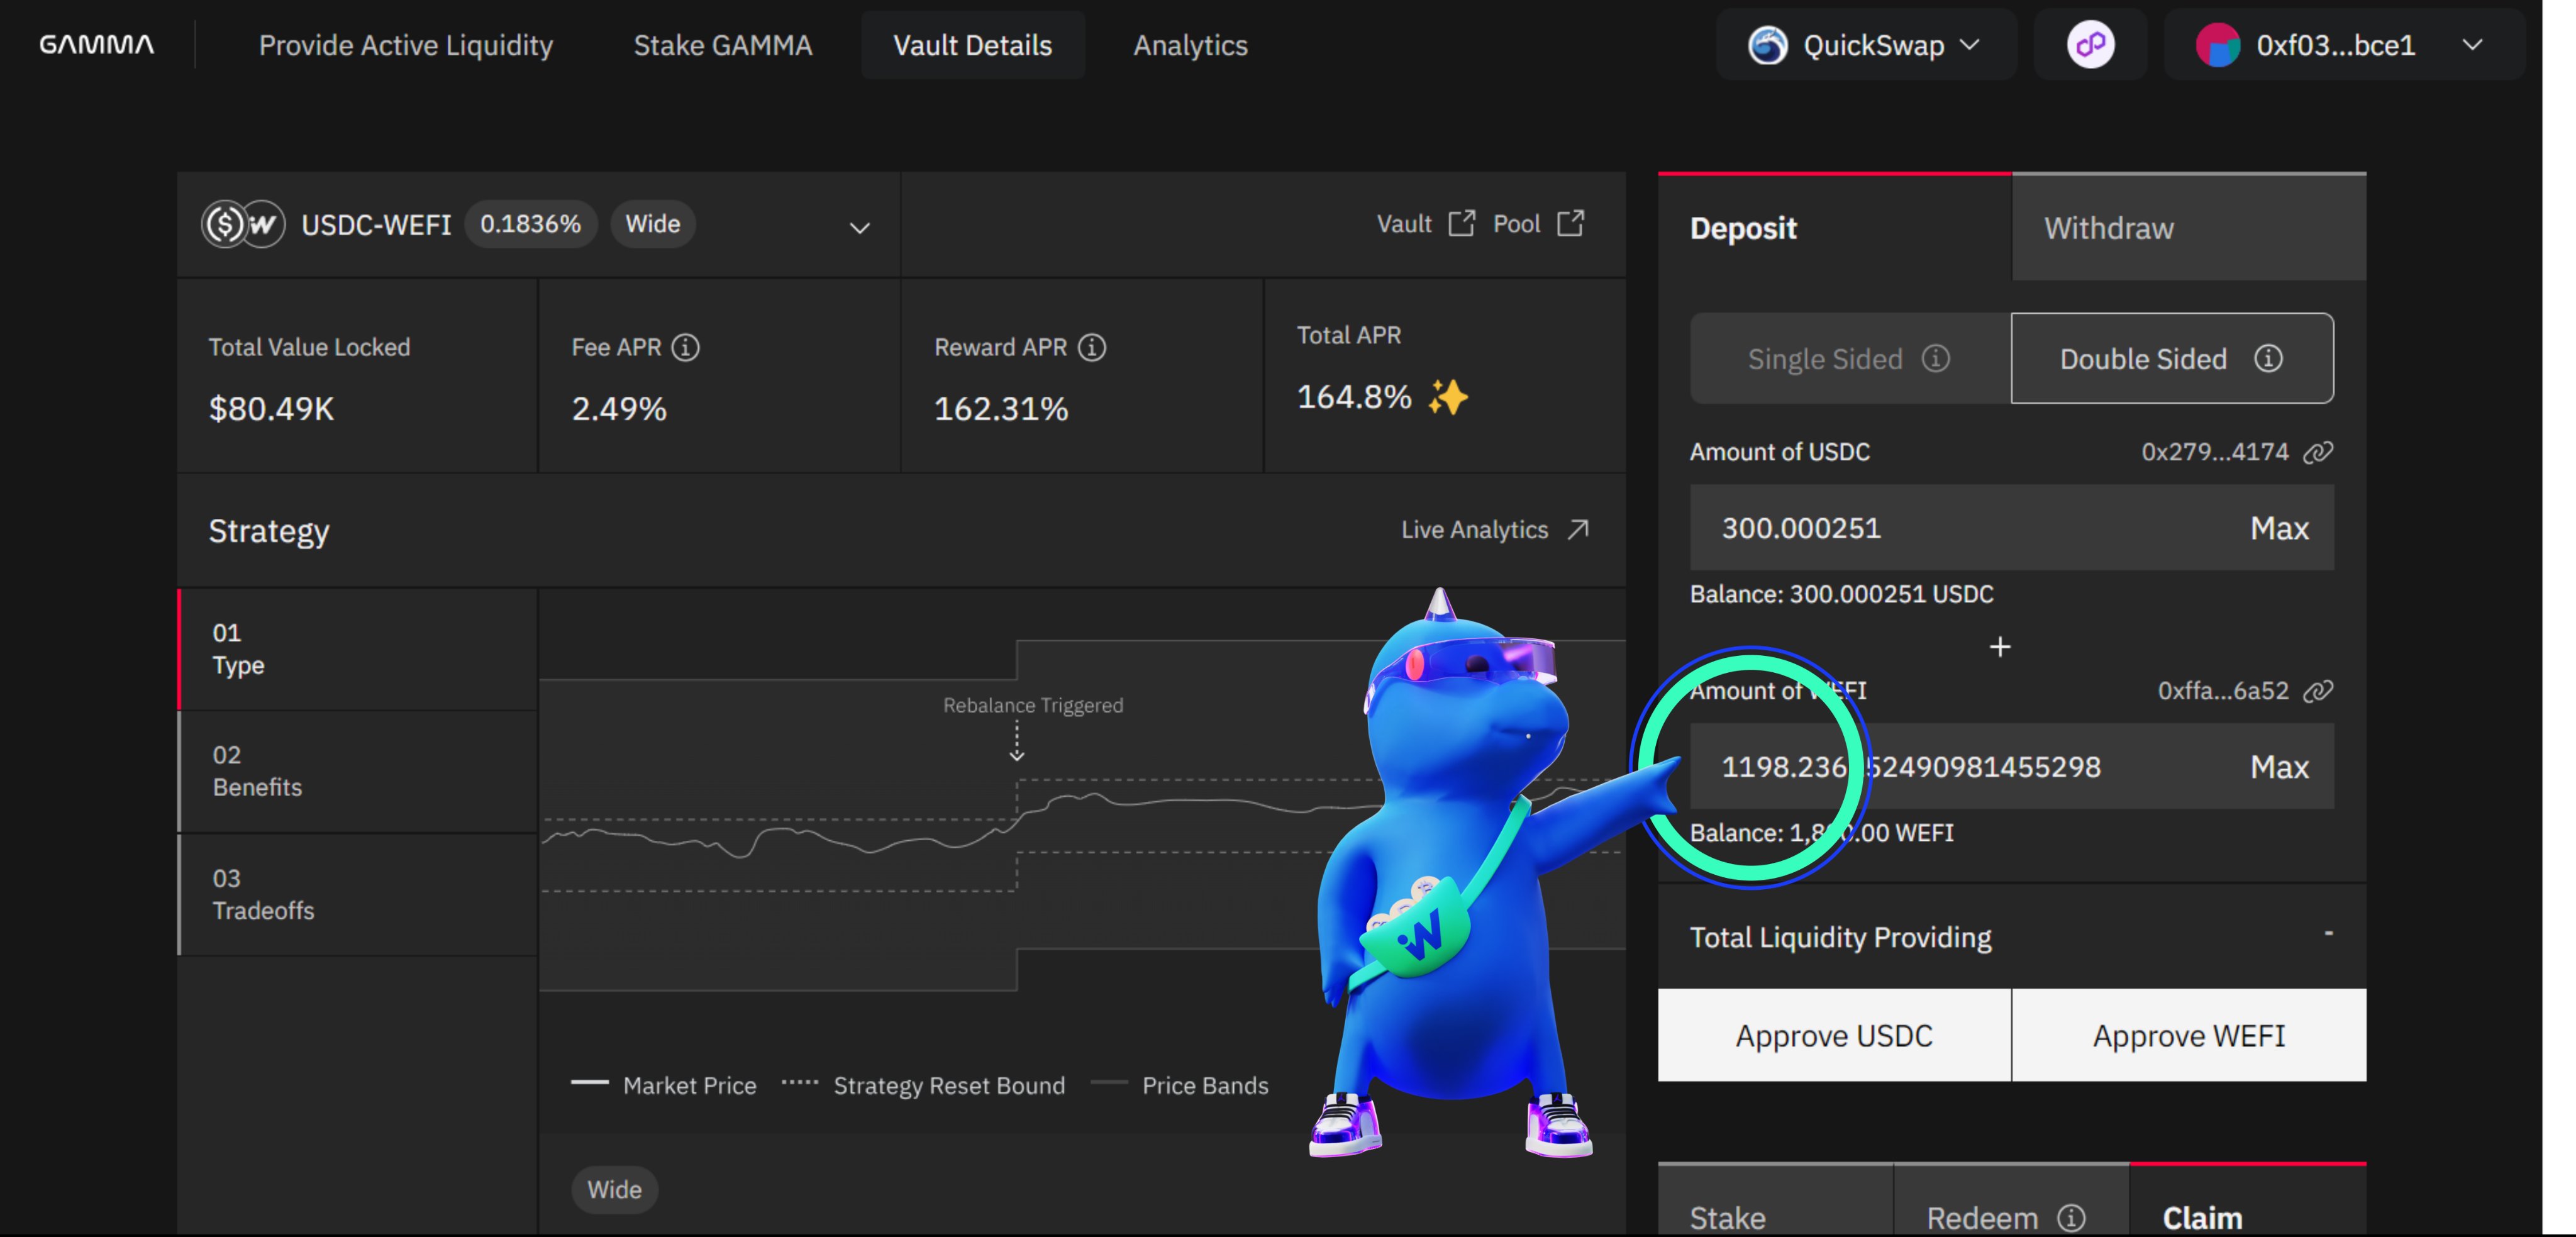Click the Fee APR 2.49% value
2576x1237 pixels.
(x=619, y=409)
